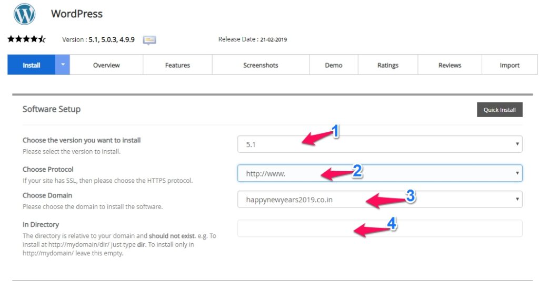The width and height of the screenshot is (539, 281).
Task: View the Ratings tab
Action: (x=388, y=65)
